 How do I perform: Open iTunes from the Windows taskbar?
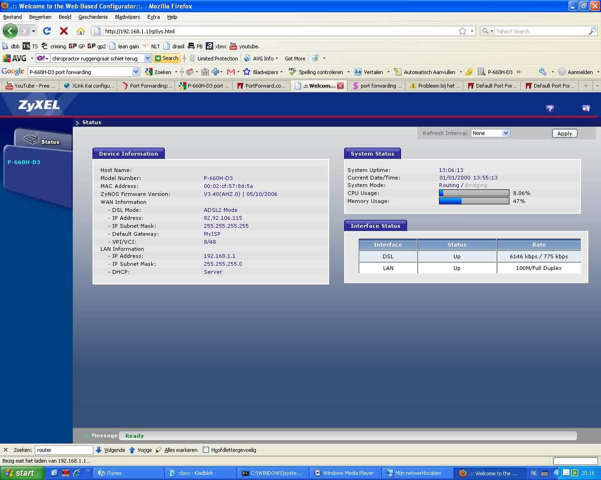[x=129, y=473]
